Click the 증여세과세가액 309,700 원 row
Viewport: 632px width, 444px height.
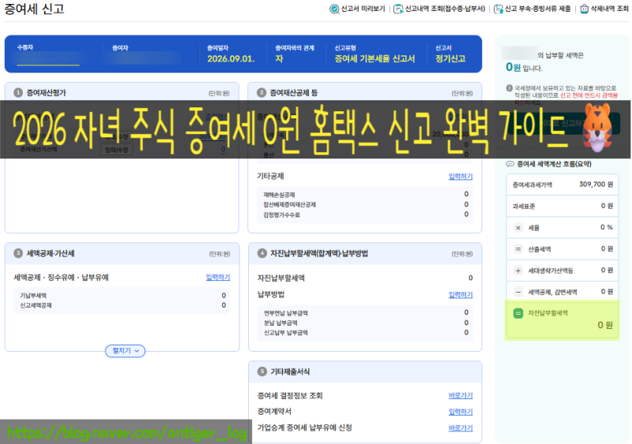pos(562,185)
